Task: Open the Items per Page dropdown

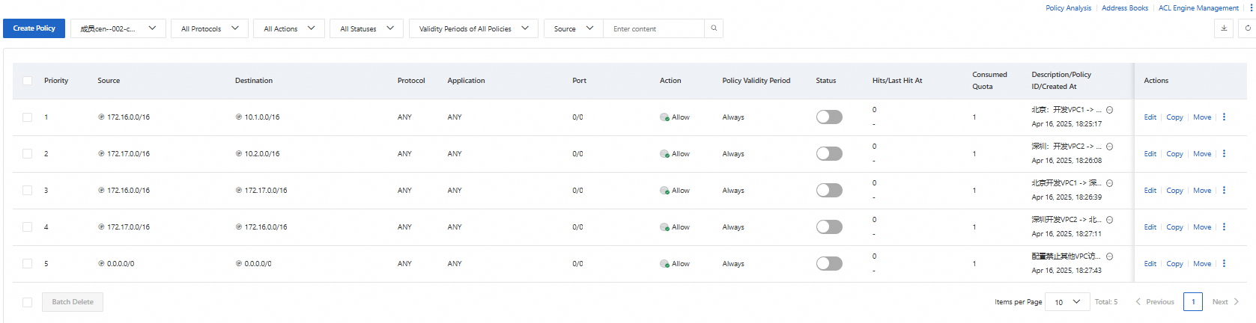Action: 1067,302
